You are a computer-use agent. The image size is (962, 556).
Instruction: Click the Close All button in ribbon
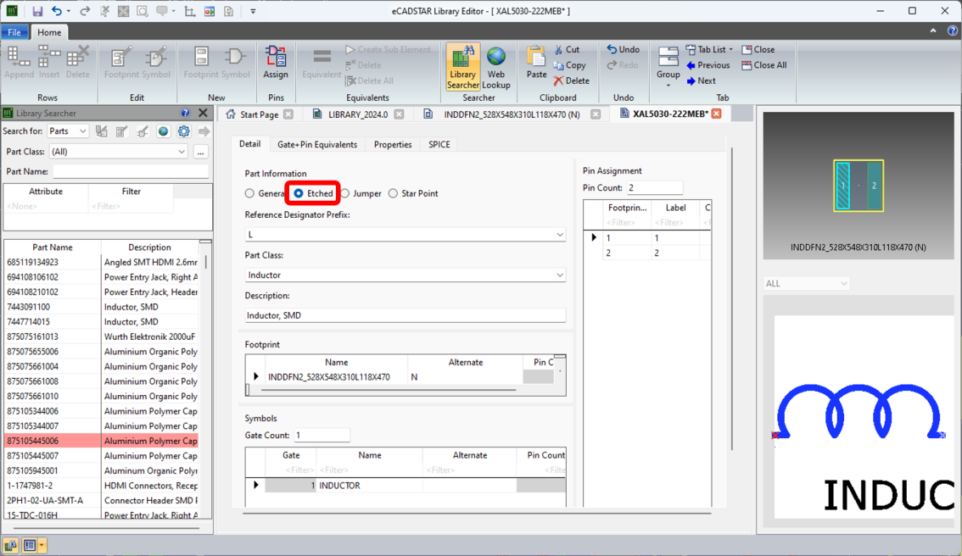point(763,65)
